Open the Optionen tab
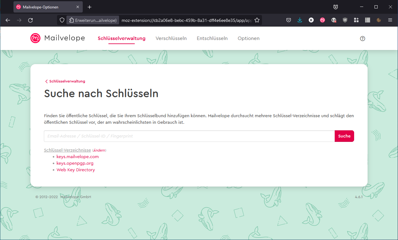 click(249, 38)
